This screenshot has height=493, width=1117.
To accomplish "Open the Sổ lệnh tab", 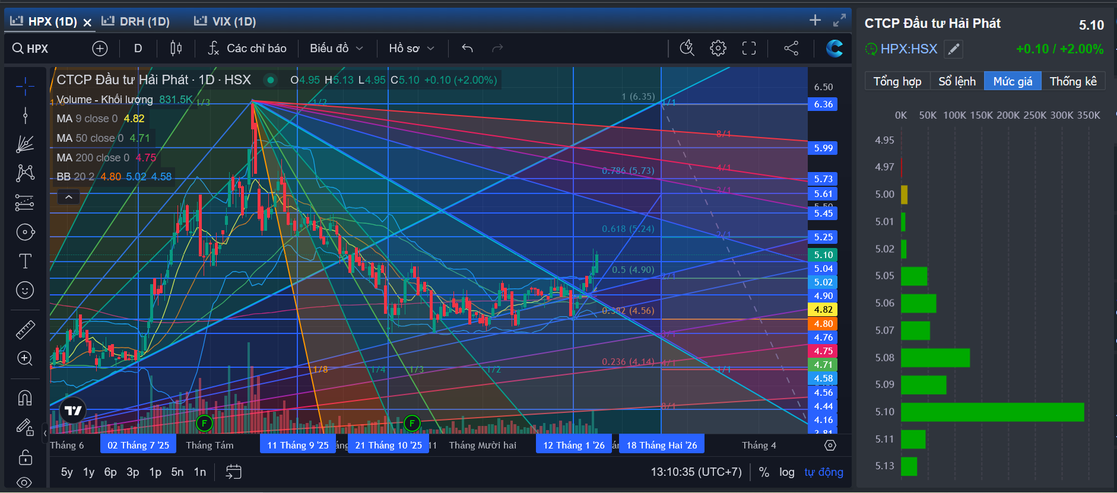I will pyautogui.click(x=957, y=81).
